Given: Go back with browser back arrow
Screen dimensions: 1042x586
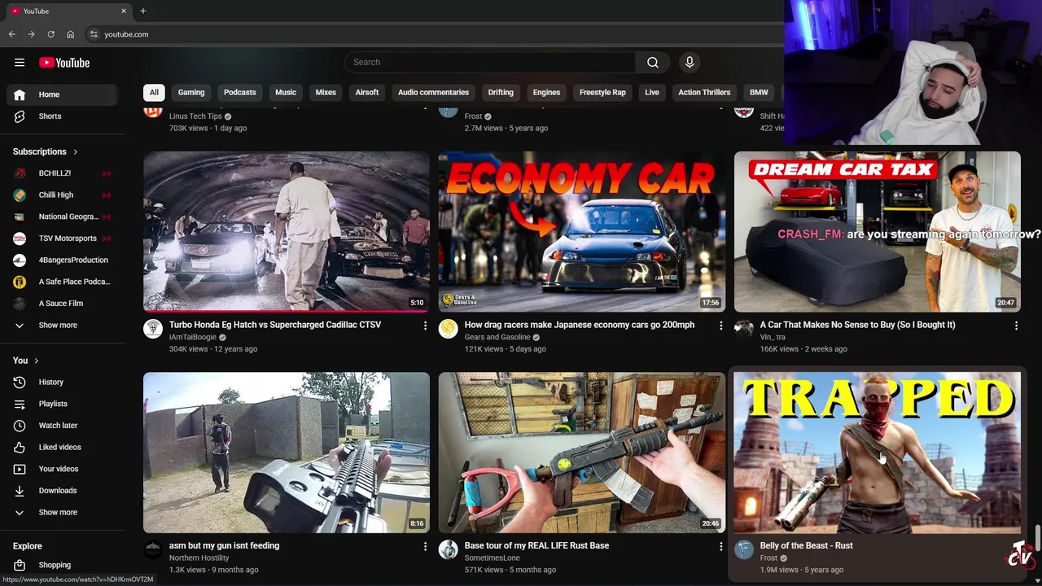Looking at the screenshot, I should [x=11, y=34].
